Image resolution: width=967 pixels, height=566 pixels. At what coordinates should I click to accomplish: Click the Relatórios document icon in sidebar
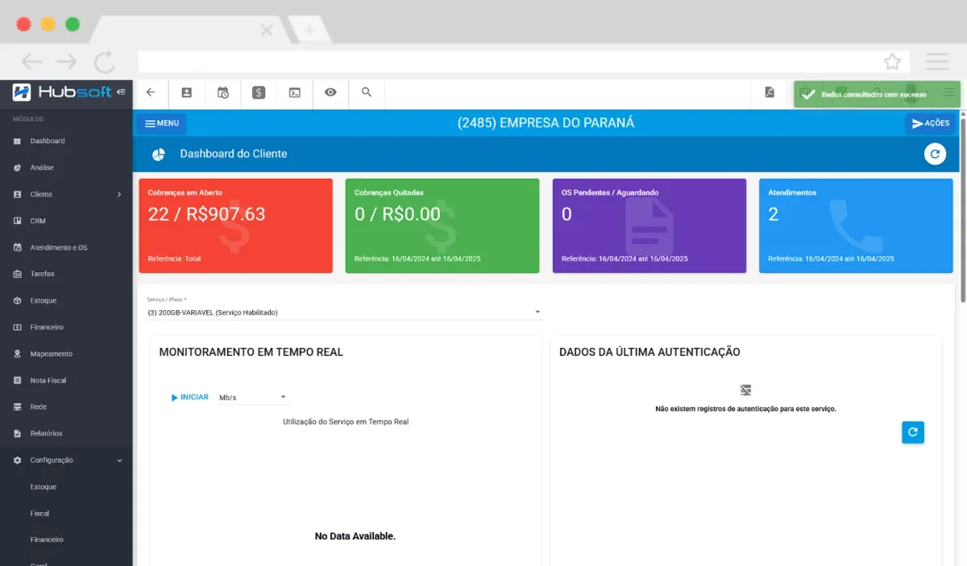[18, 433]
